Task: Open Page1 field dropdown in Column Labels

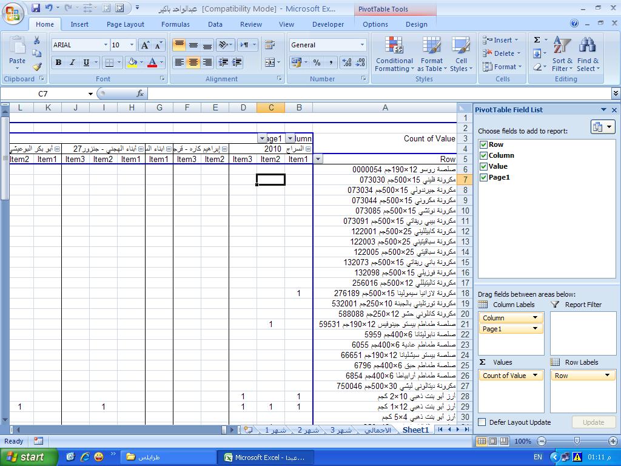Action: (x=535, y=328)
